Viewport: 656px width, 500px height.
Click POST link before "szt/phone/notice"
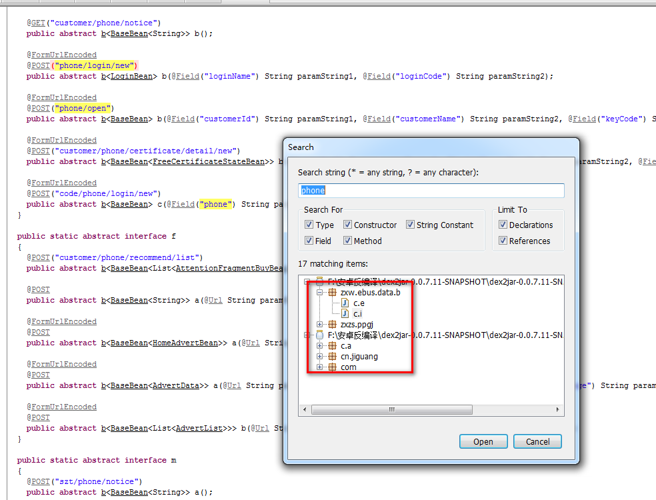tap(41, 481)
